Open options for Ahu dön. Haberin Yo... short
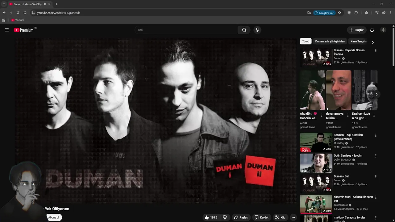395x222 pixels. point(322,115)
